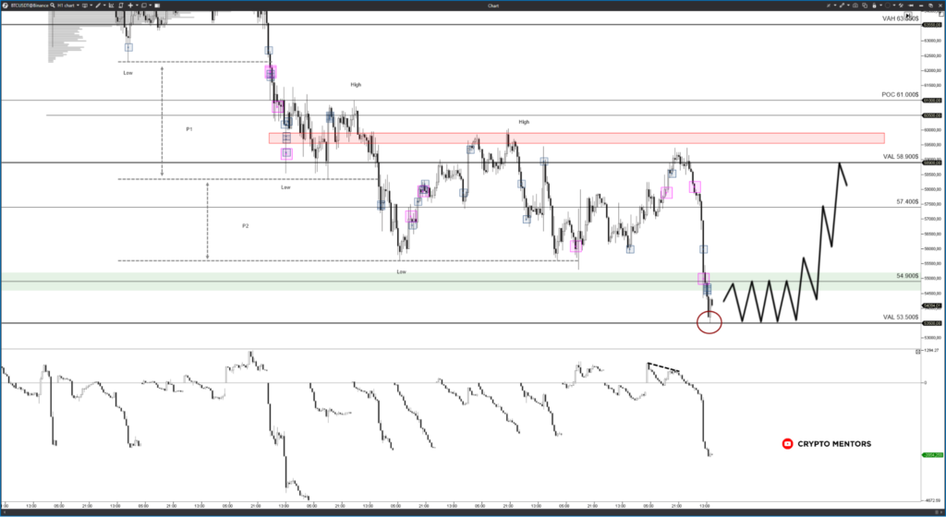Screen dimensions: 946x517
Task: Open symbol search magnifier icon
Action: click(52, 7)
